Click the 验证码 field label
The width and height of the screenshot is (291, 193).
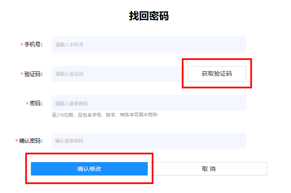(x=33, y=74)
